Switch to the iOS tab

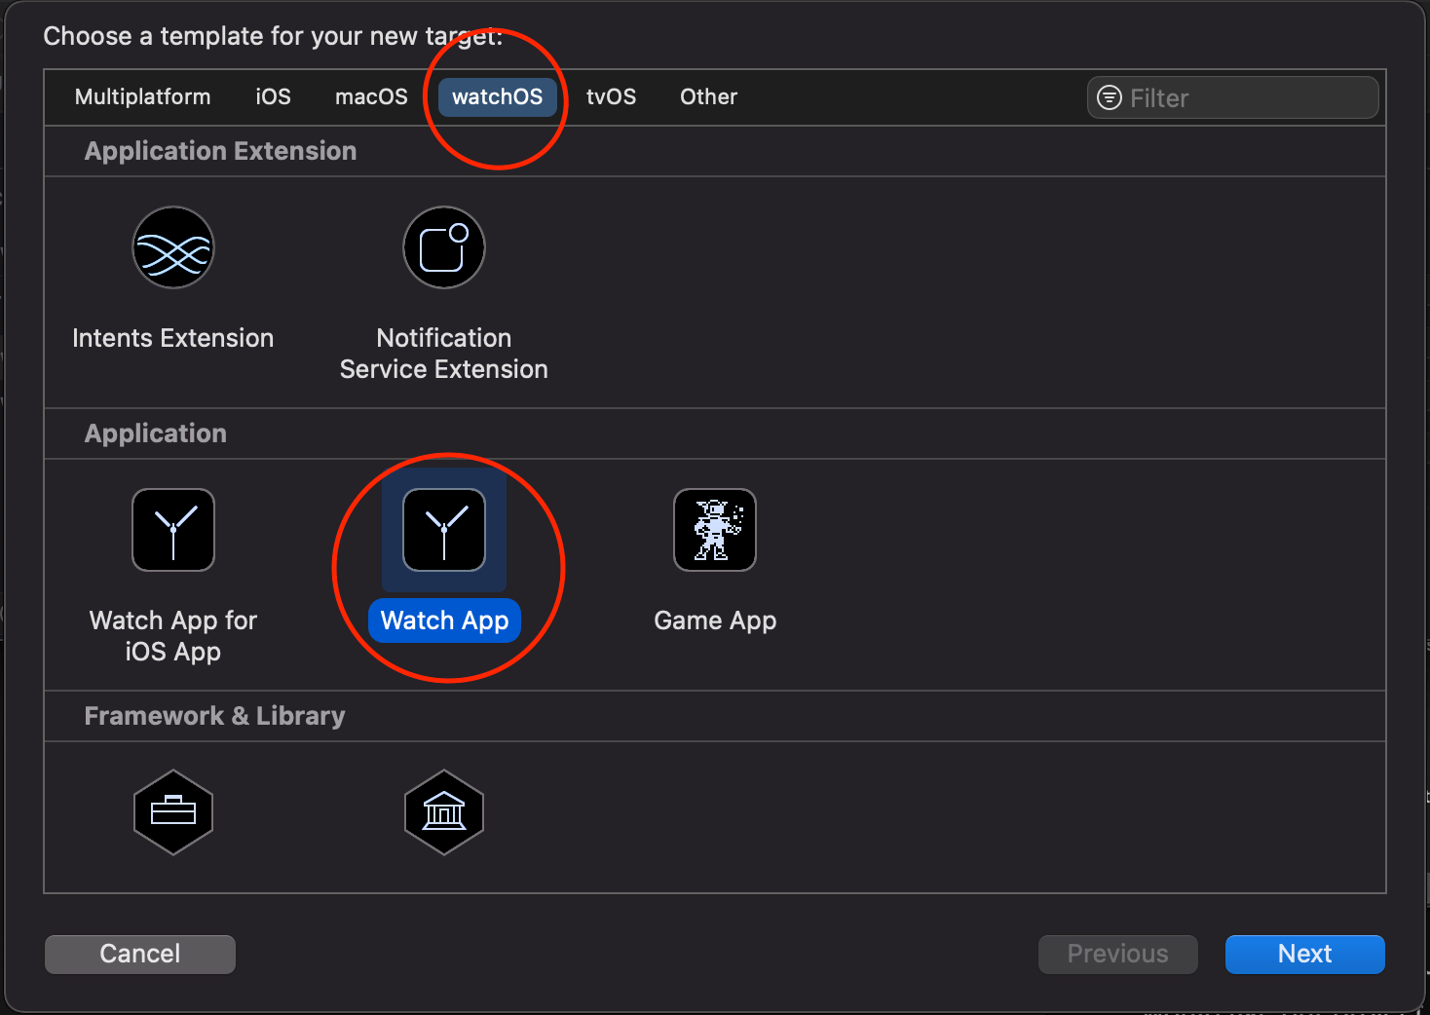pos(273,96)
